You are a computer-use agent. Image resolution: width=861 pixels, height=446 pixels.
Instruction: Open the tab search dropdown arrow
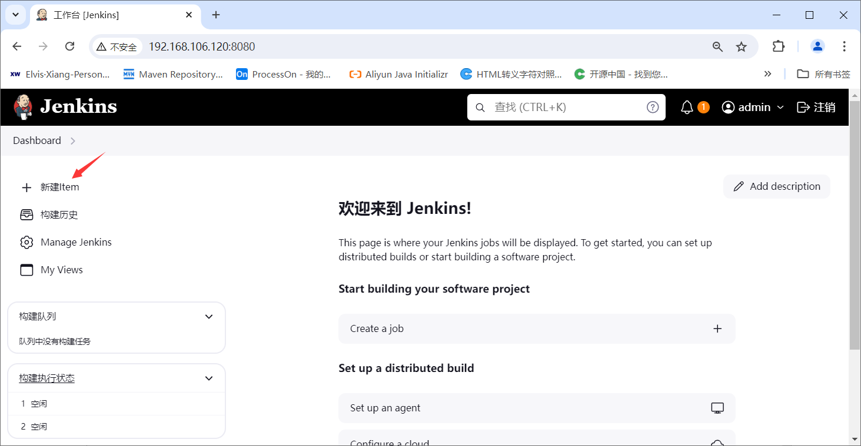point(15,15)
